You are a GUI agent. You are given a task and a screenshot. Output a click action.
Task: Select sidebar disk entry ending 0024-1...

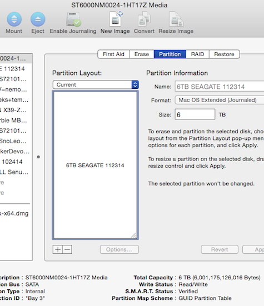pyautogui.click(x=16, y=58)
